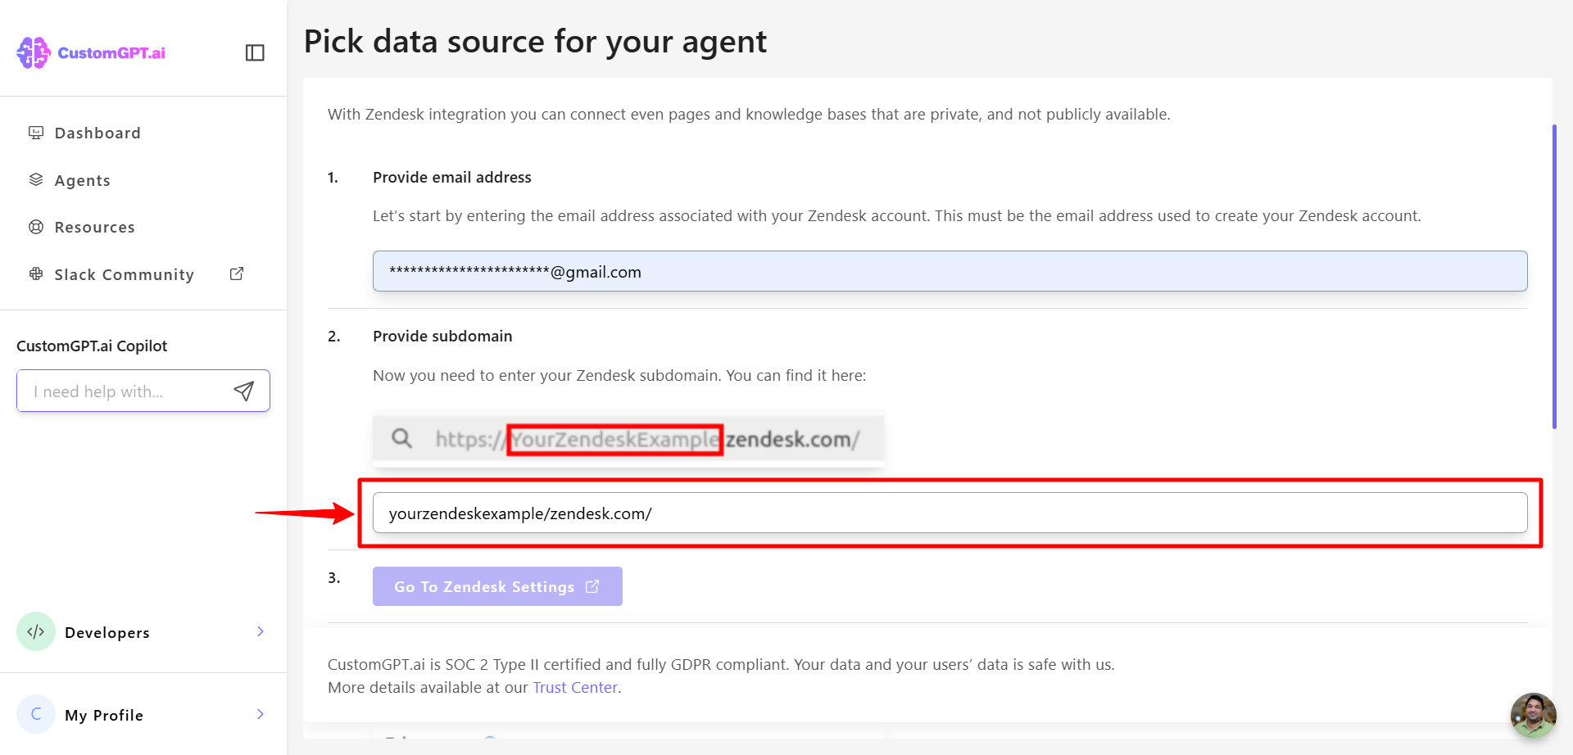Screen dimensions: 1573x755
Task: Open the Trust Center link
Action: [575, 688]
